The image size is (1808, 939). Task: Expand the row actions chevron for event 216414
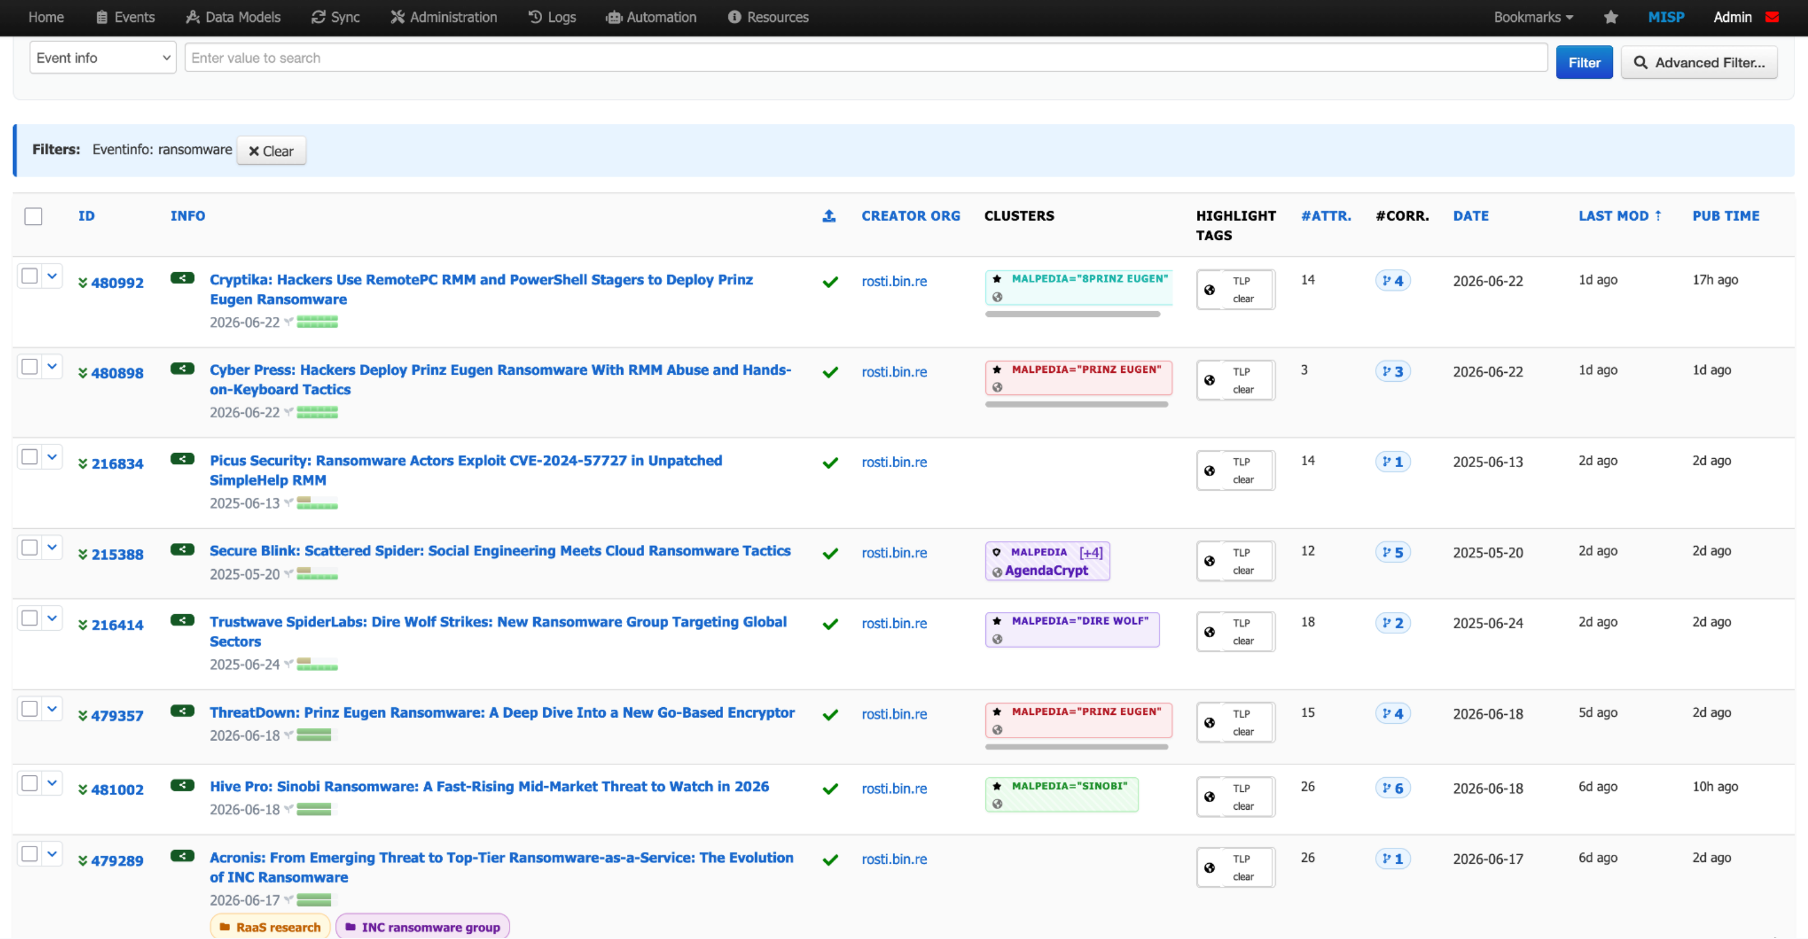pyautogui.click(x=52, y=618)
